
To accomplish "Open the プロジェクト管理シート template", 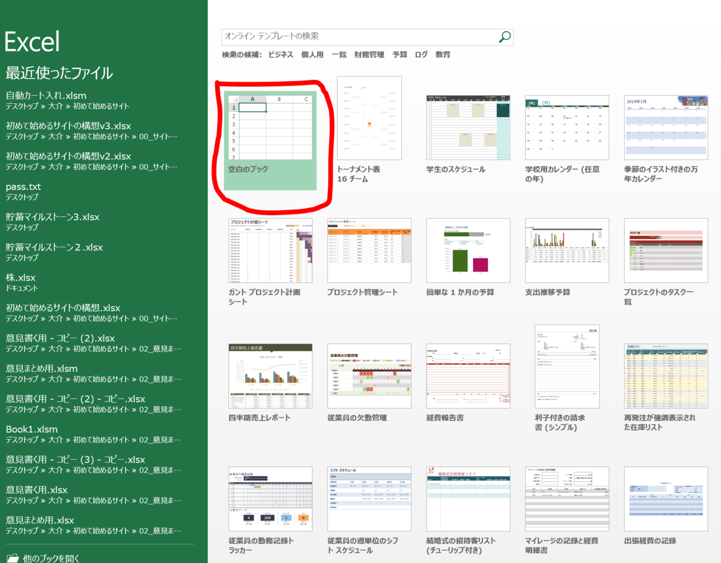I will click(369, 258).
